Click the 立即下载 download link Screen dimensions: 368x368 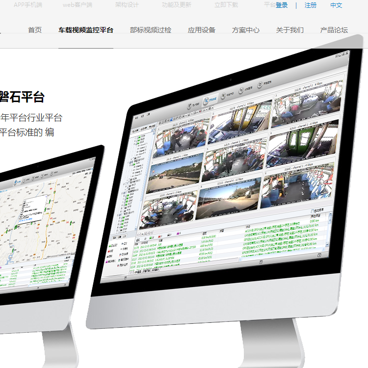[226, 5]
